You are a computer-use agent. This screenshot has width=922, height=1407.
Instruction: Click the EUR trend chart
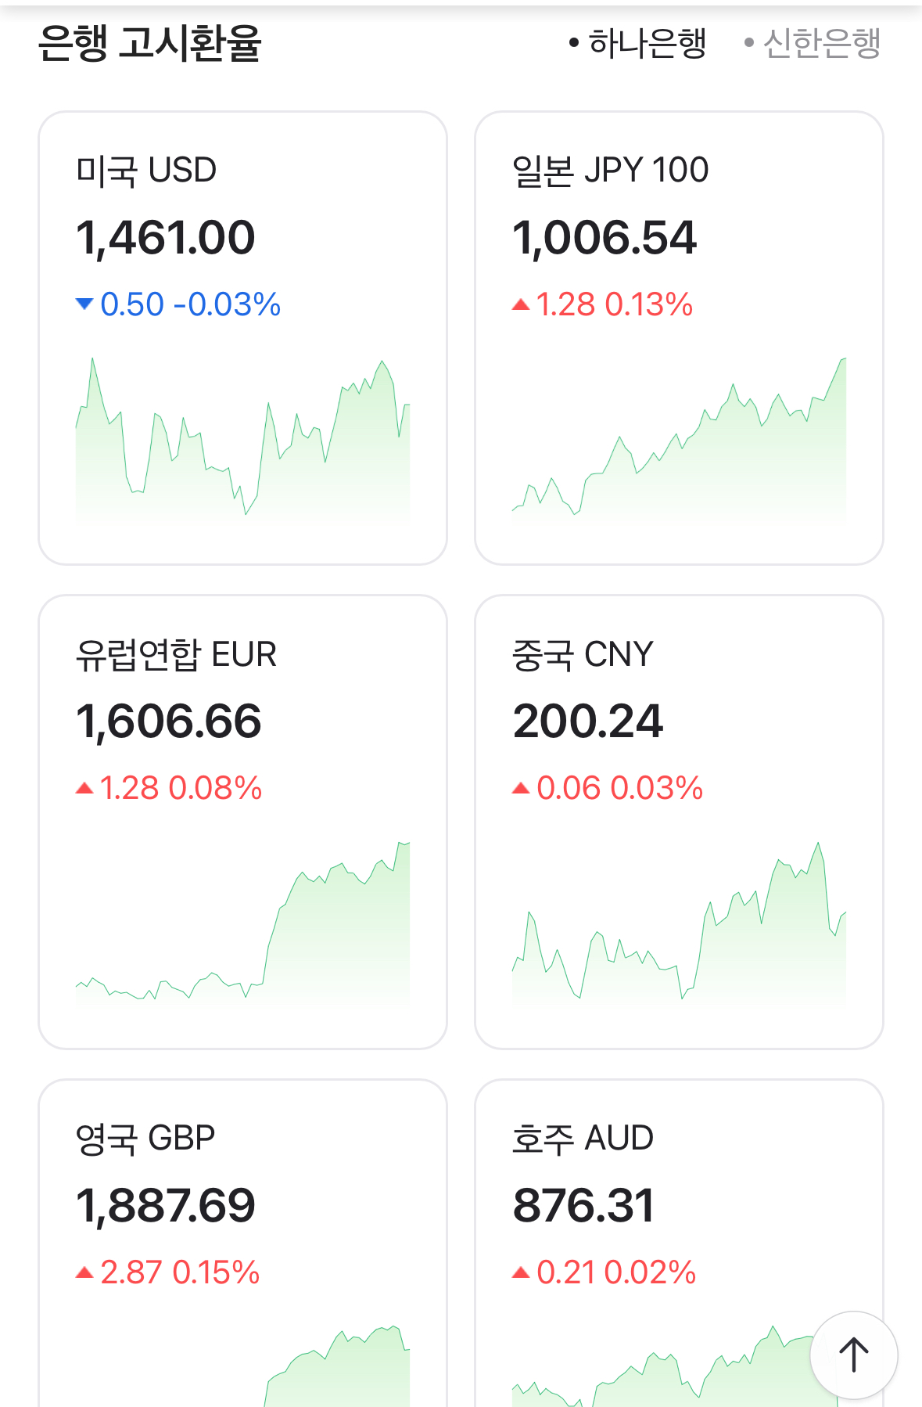tap(242, 925)
